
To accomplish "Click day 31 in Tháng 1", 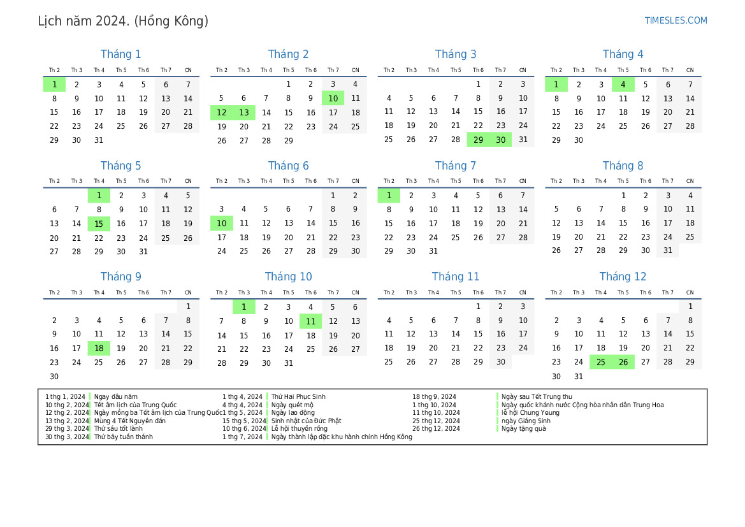I will coord(99,140).
